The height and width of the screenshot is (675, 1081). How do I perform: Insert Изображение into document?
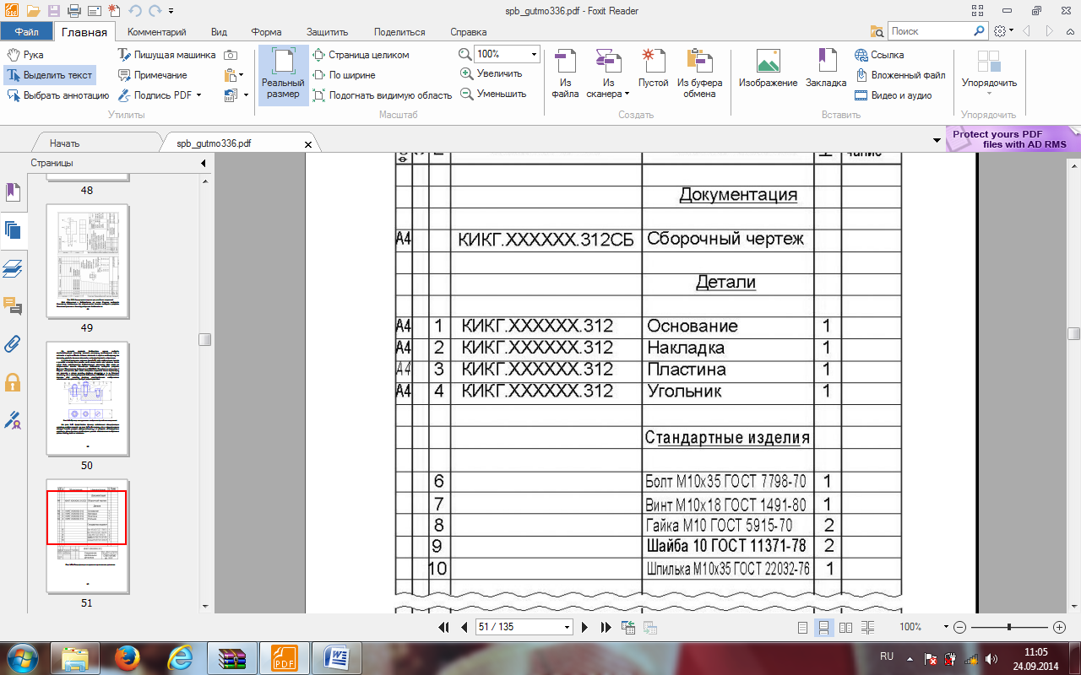click(768, 70)
